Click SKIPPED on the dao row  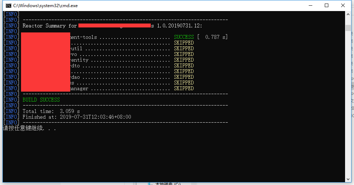point(184,77)
